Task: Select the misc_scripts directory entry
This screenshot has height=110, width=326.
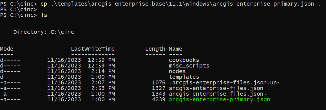Action: coord(189,66)
